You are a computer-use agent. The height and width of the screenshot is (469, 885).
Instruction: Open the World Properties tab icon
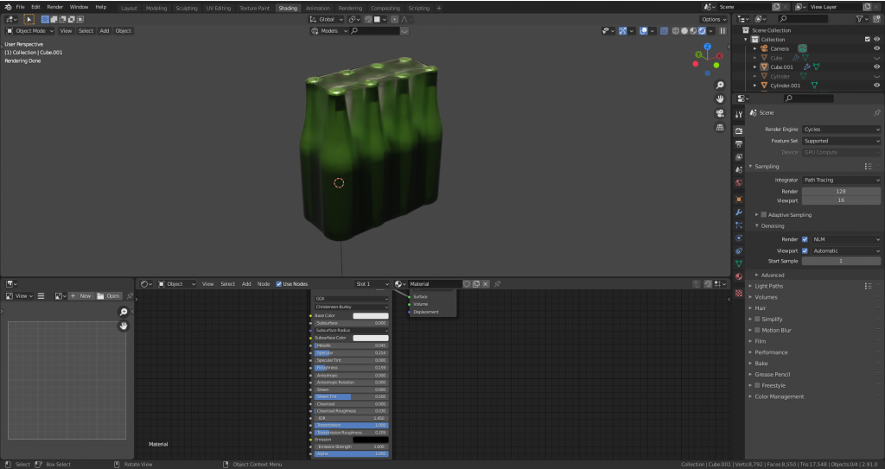tap(739, 184)
